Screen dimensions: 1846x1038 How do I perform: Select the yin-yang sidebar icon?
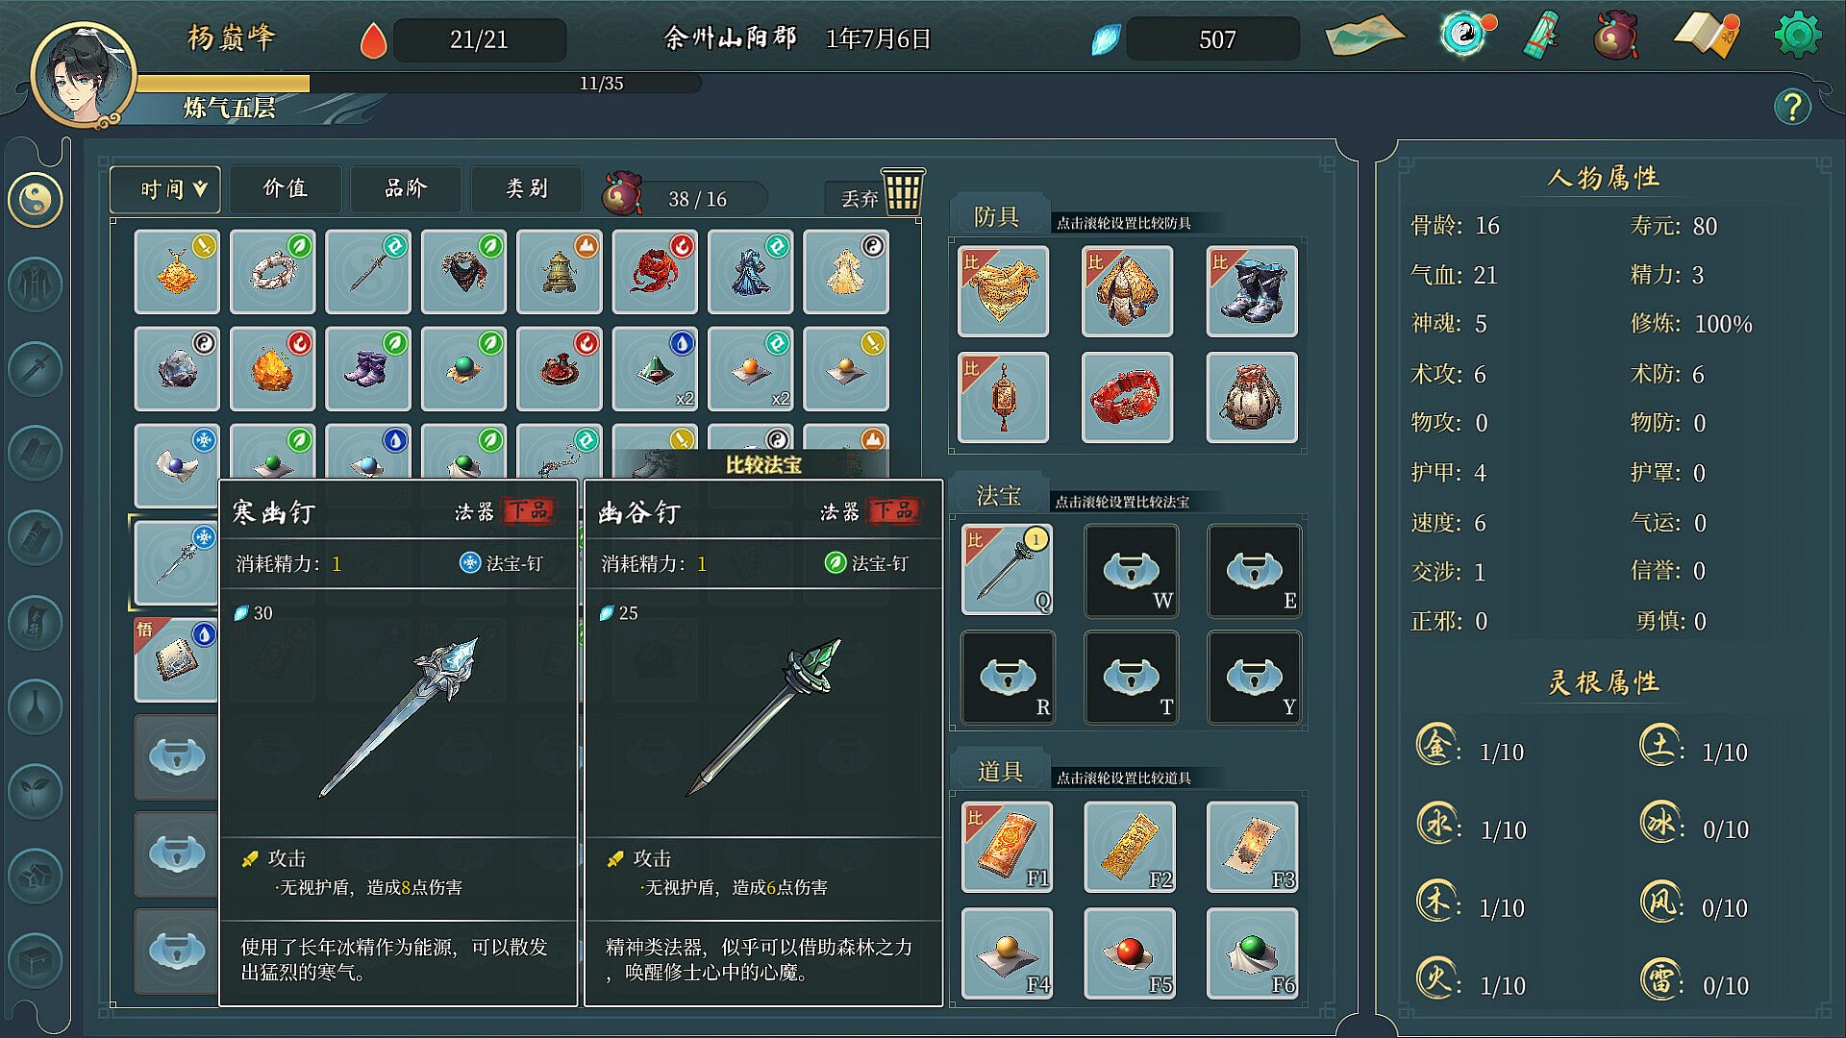coord(36,200)
